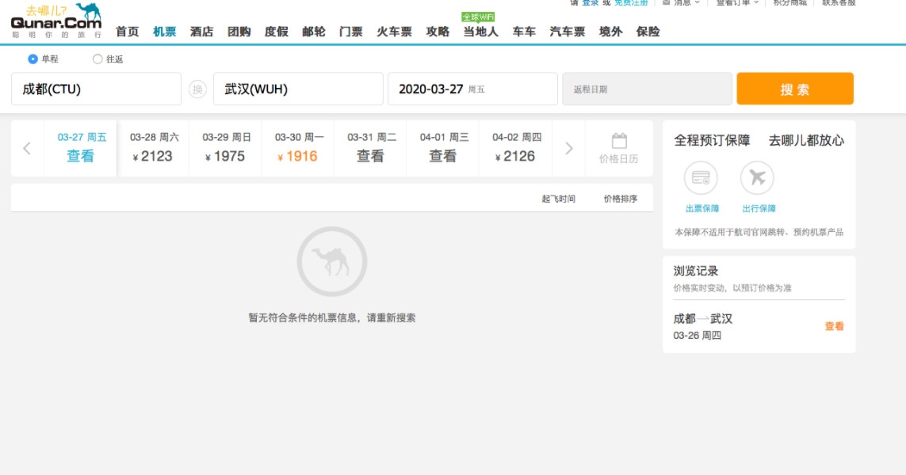Click the Qunar.com camel logo
Image resolution: width=906 pixels, height=475 pixels.
pyautogui.click(x=55, y=21)
